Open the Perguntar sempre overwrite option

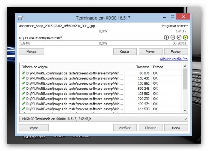click(174, 26)
